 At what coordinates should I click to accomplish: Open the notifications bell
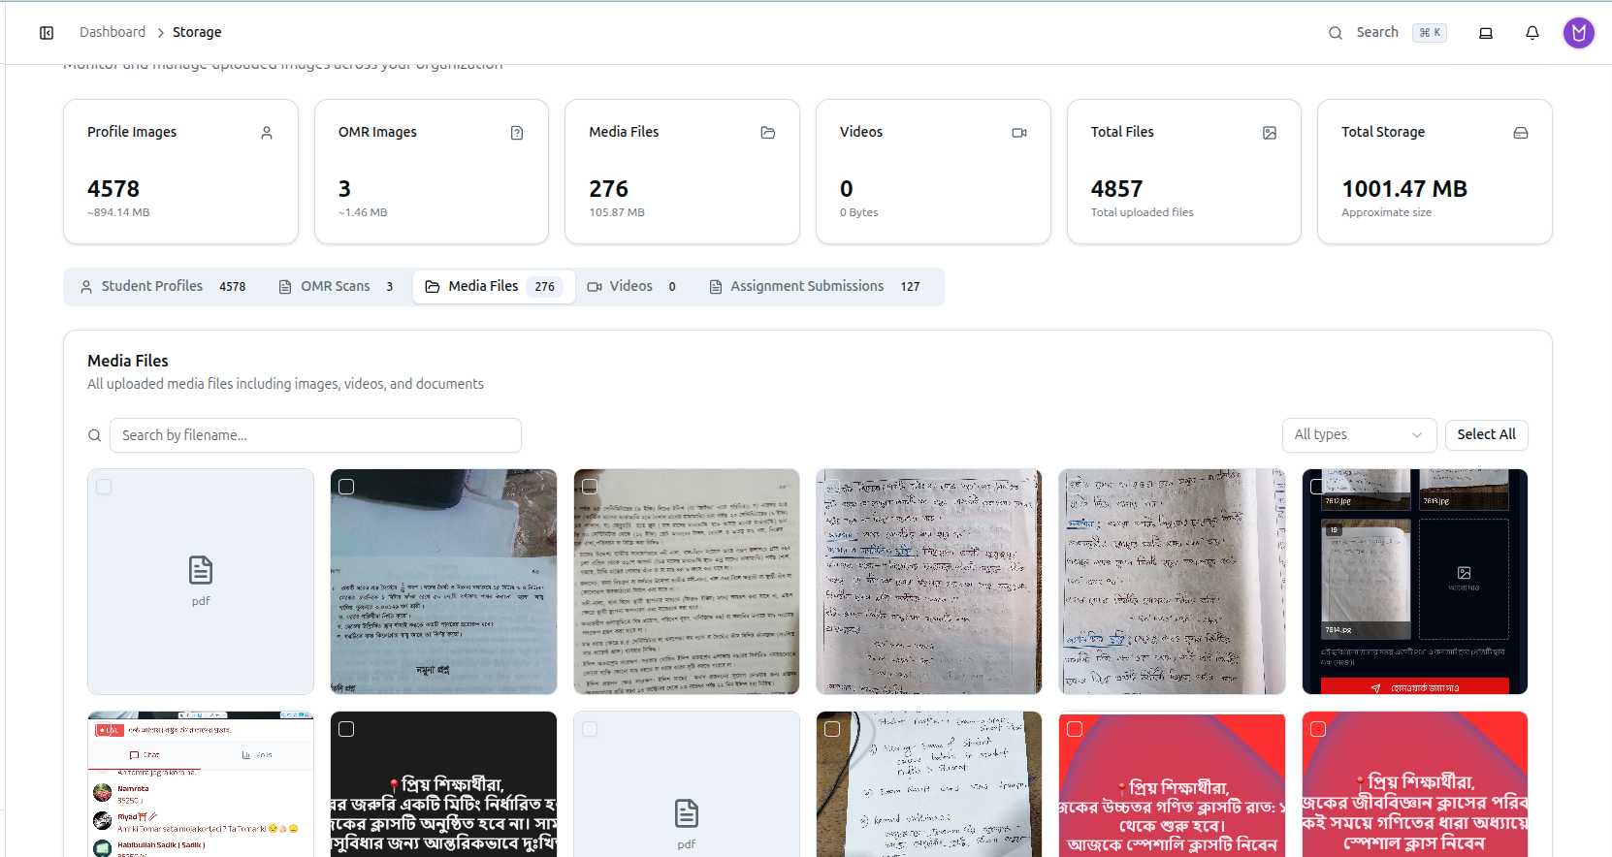tap(1532, 33)
